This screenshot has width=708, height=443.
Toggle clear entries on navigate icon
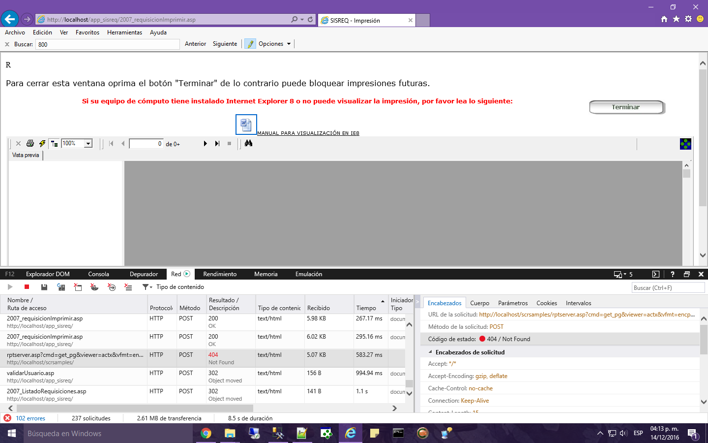[x=112, y=287]
